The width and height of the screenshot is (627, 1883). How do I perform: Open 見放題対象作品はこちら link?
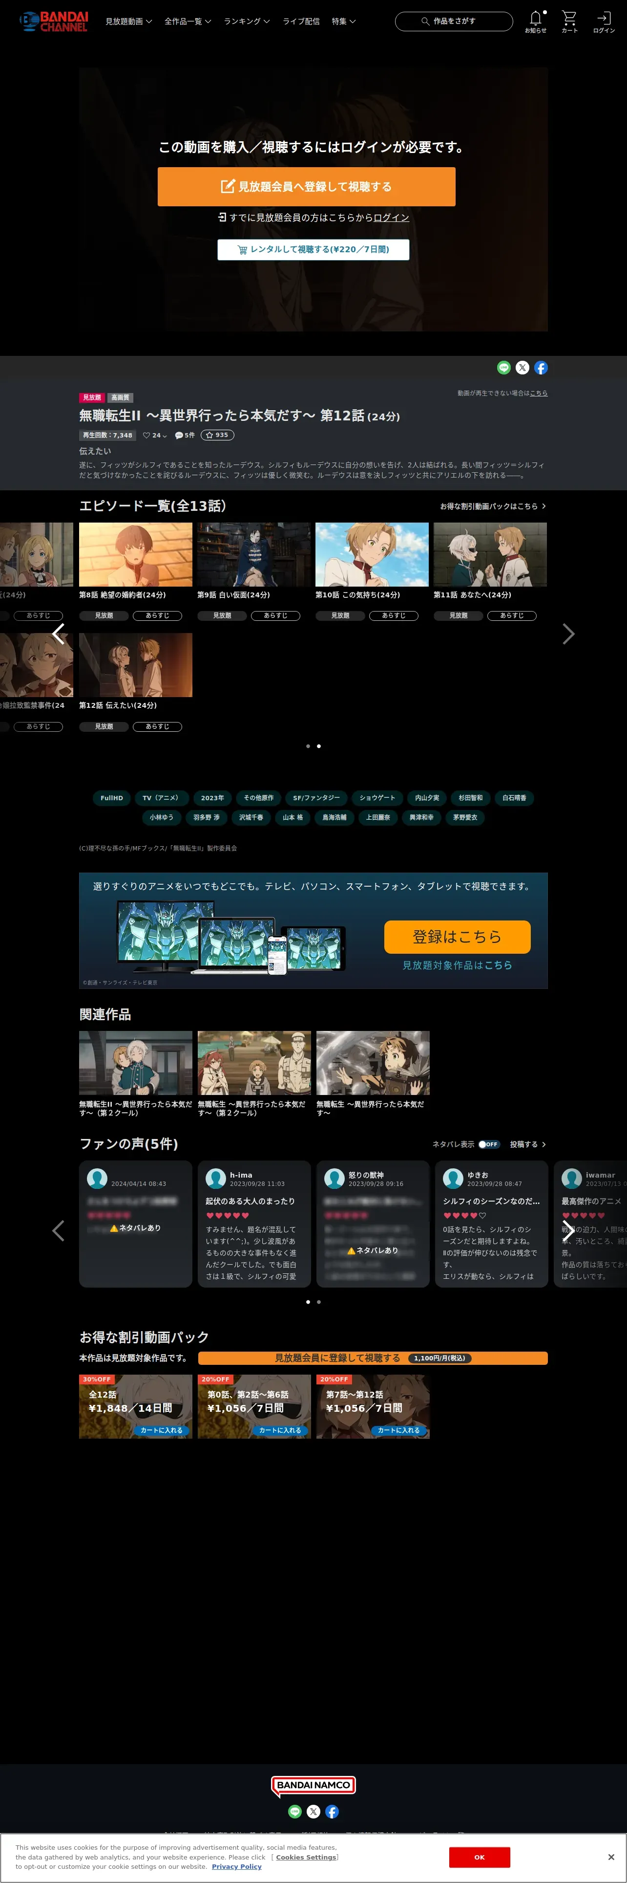[458, 965]
